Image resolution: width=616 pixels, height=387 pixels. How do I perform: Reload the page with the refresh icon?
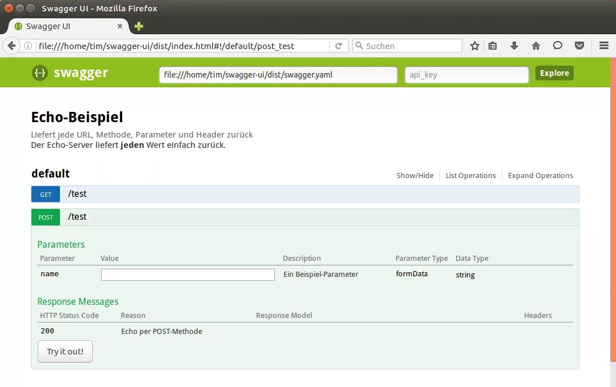338,46
